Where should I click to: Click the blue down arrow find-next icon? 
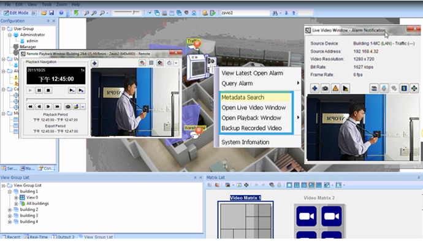[x=286, y=13]
